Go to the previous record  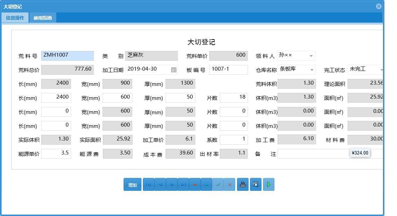(160, 184)
